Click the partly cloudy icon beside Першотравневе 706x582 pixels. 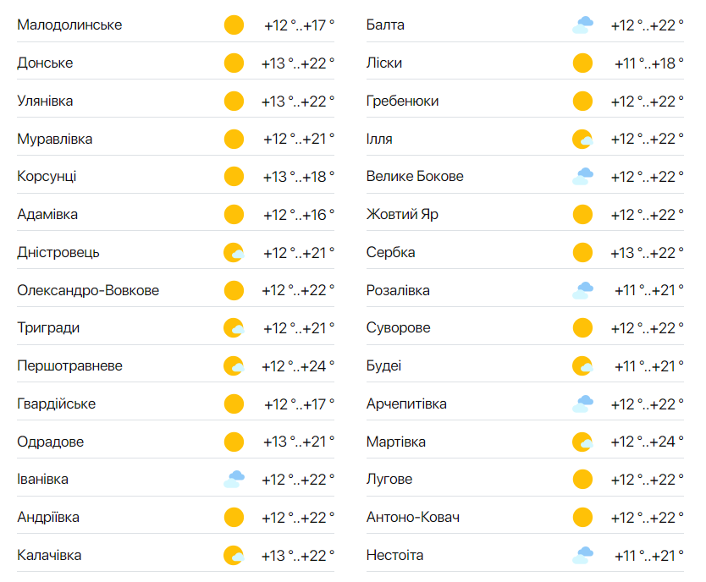234,366
